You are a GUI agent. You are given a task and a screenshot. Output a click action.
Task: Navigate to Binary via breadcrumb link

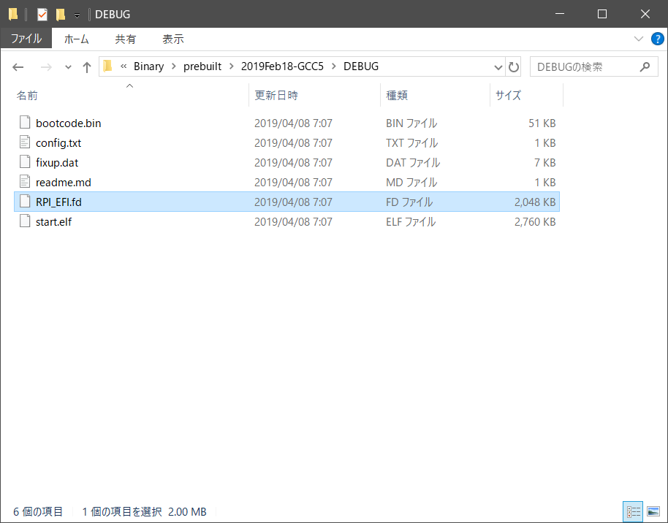(148, 66)
